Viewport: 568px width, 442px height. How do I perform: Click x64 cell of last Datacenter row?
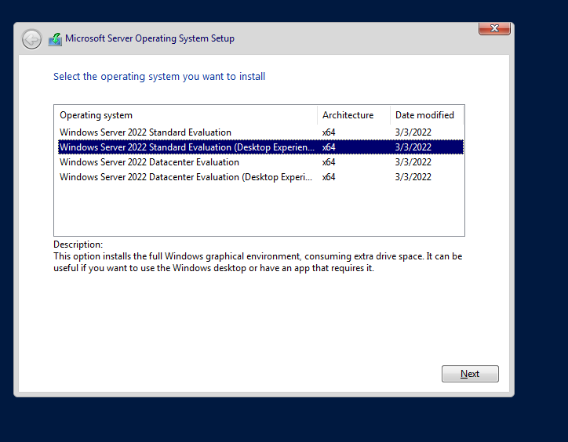pos(329,177)
